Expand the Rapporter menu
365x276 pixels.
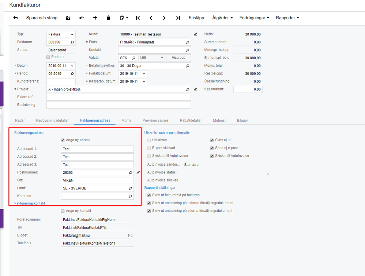[287, 18]
